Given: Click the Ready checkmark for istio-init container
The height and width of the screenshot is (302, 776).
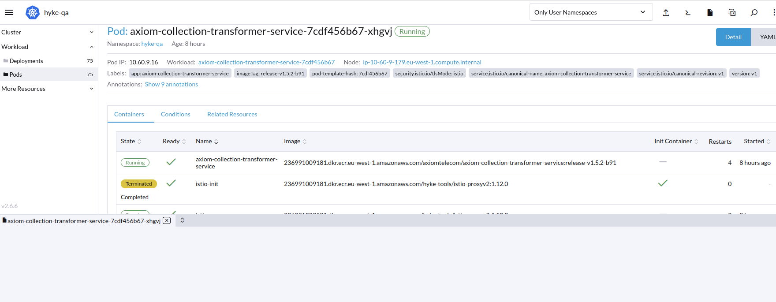Looking at the screenshot, I should [171, 183].
